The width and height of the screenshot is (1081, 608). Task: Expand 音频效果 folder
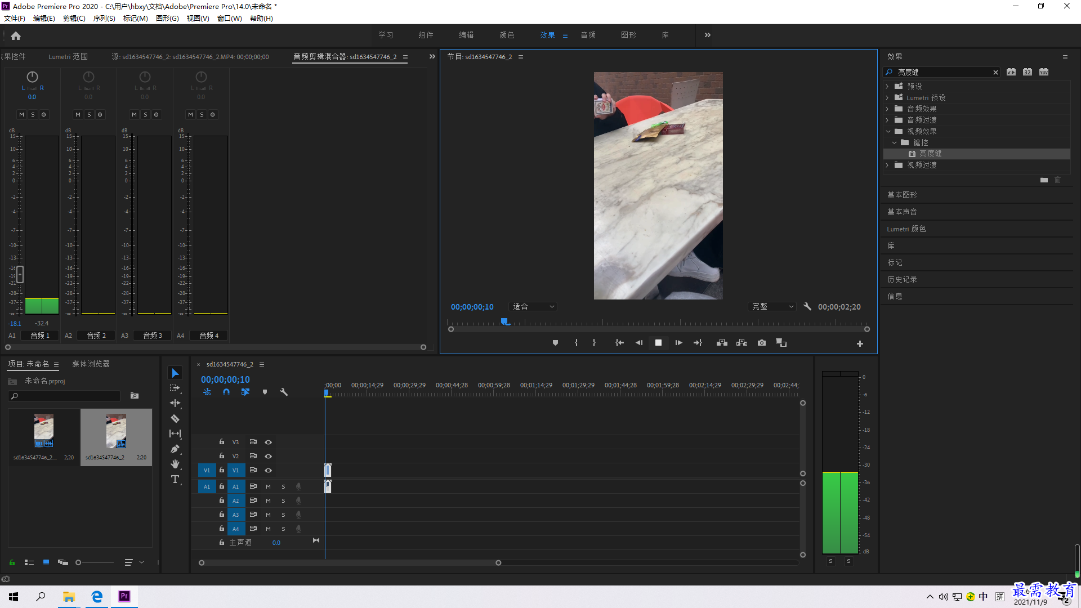coord(887,109)
